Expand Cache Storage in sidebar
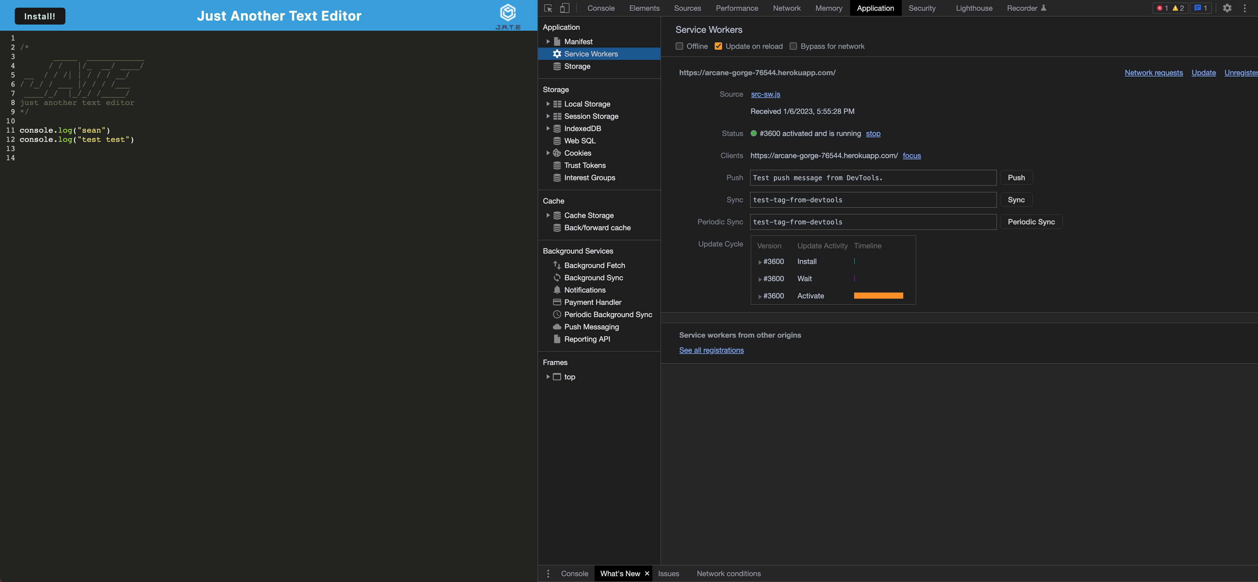Screen dimensions: 1258x582 pos(548,215)
